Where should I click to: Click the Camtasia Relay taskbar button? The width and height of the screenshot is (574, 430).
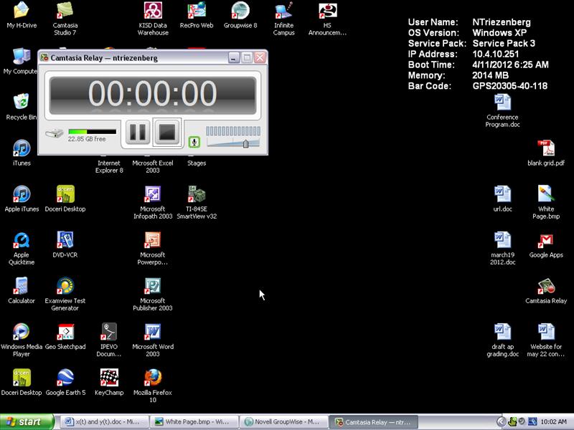(374, 421)
